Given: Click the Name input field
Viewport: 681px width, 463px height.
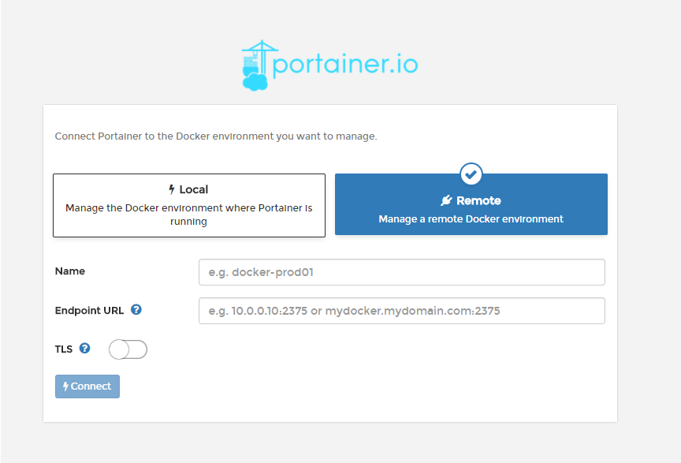Looking at the screenshot, I should pos(400,271).
